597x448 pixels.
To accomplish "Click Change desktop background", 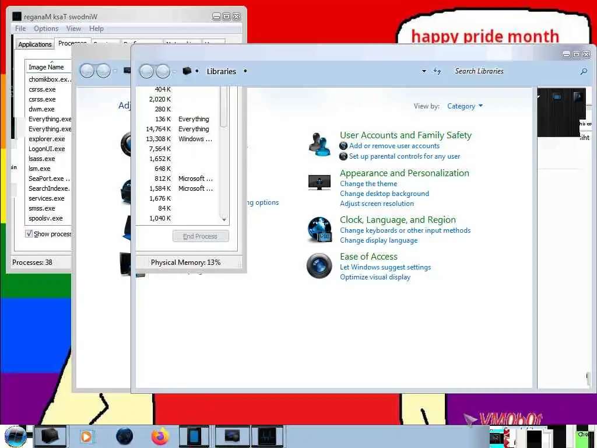I will click(385, 194).
